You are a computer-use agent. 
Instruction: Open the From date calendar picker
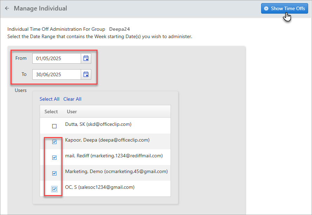(86, 58)
